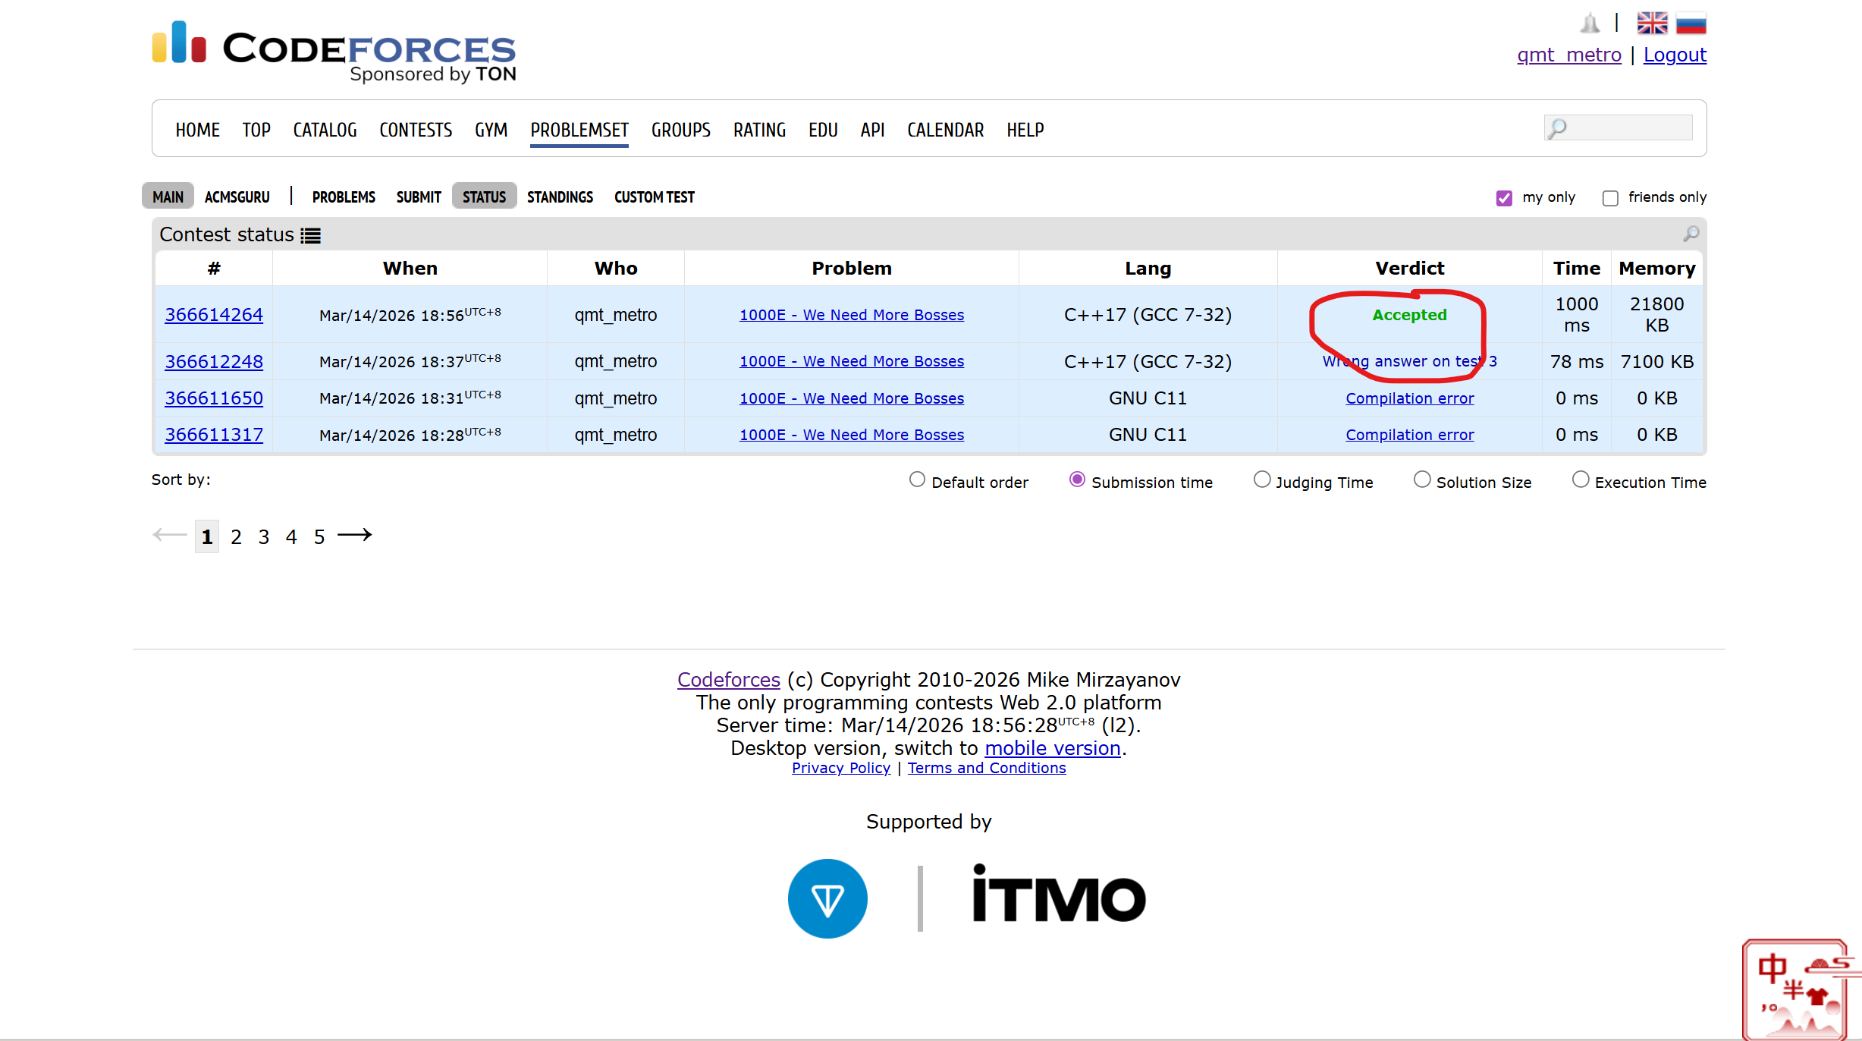This screenshot has width=1862, height=1041.
Task: Open the TON sponsor logo
Action: tap(827, 898)
